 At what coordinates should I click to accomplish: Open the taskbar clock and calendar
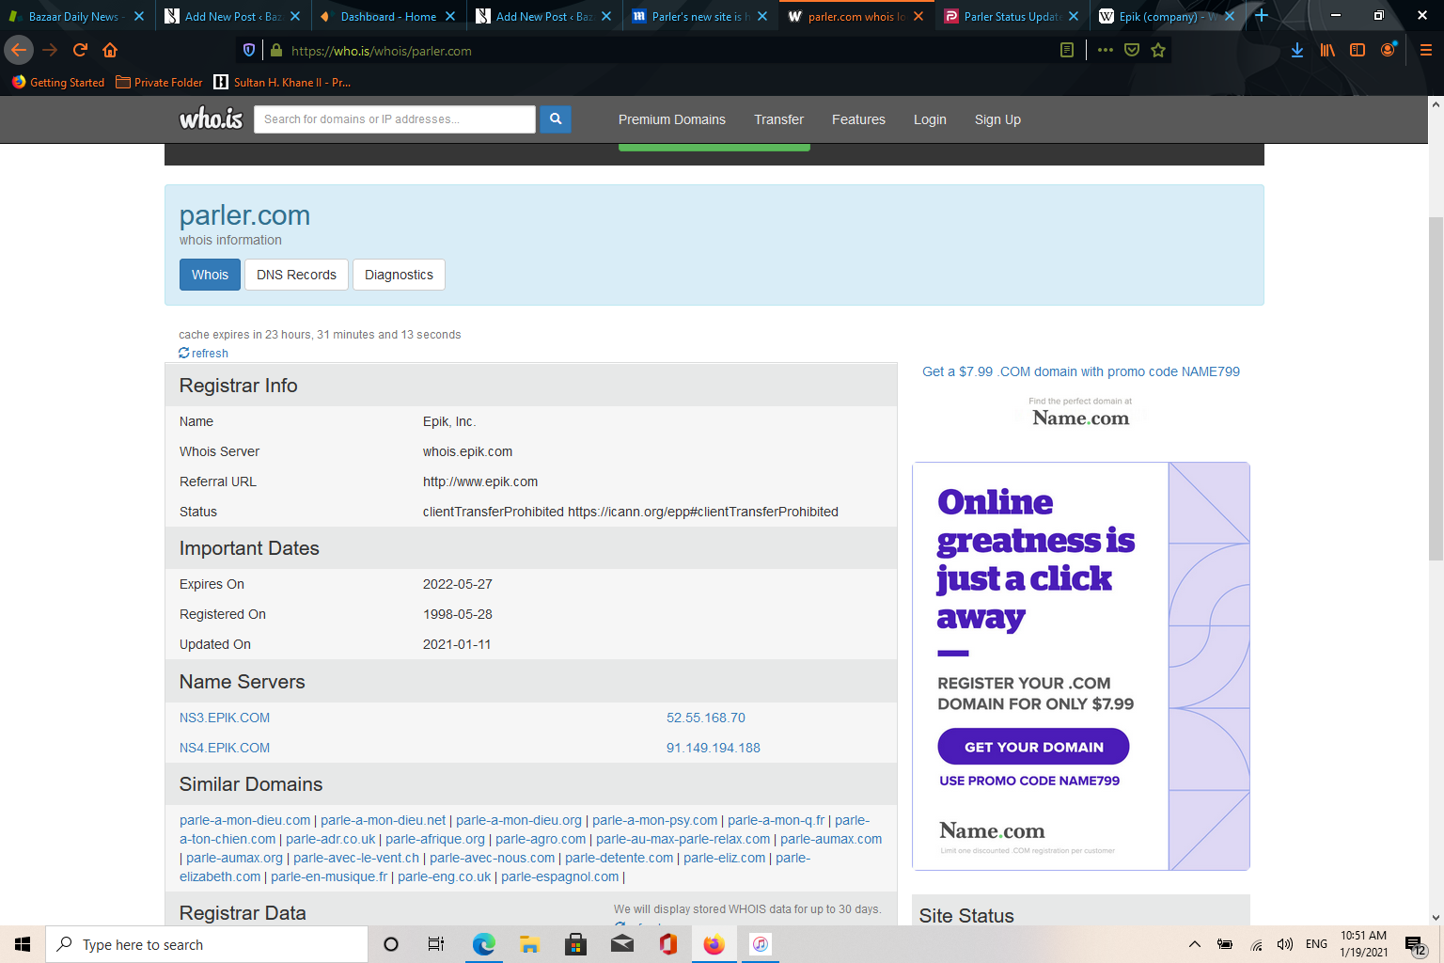[1364, 944]
